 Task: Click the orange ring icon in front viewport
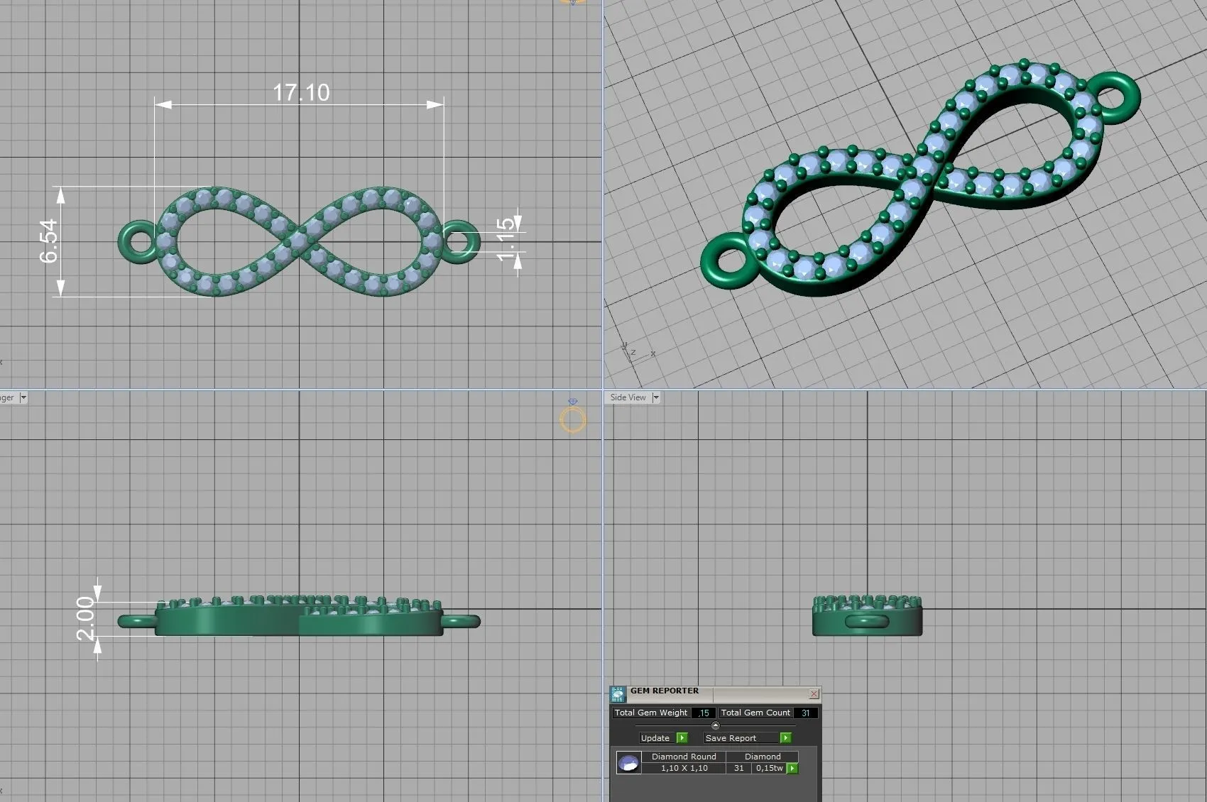[x=572, y=419]
